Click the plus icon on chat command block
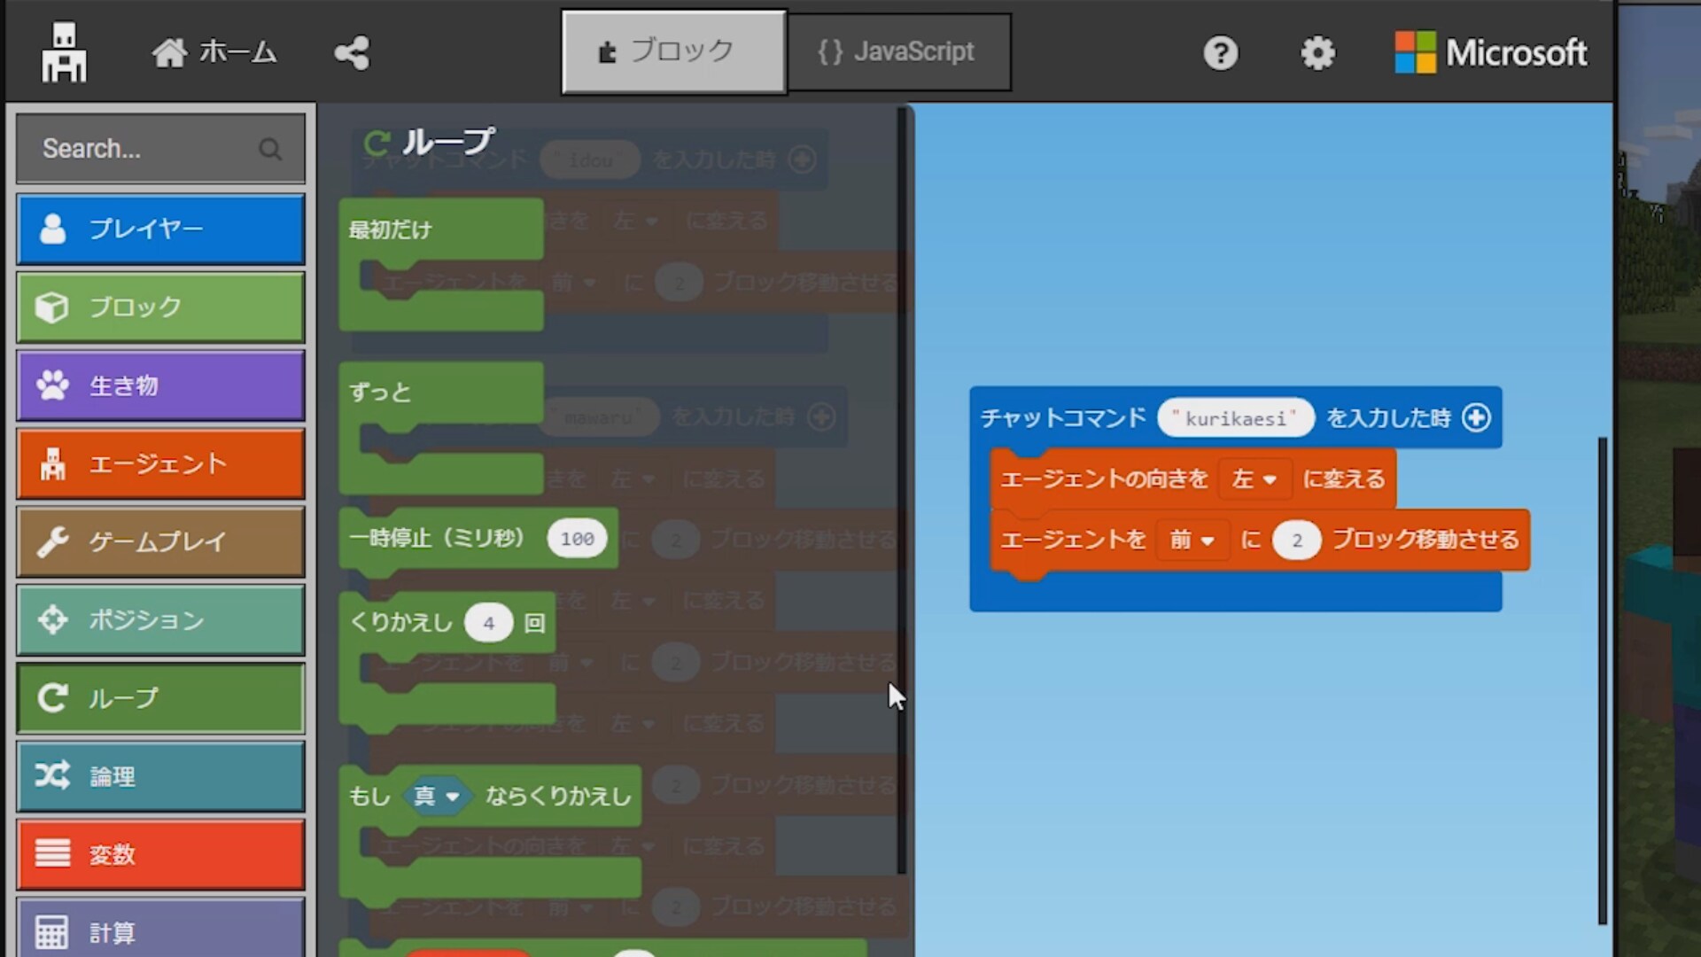1701x957 pixels. click(x=1476, y=417)
